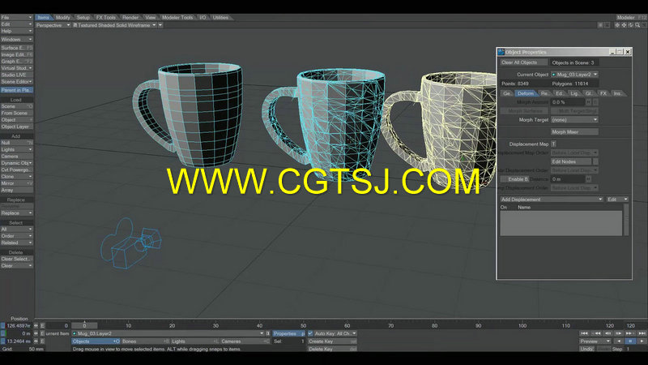Click the Create Key button

click(x=332, y=341)
